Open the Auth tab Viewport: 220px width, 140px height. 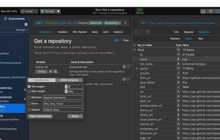[106, 32]
